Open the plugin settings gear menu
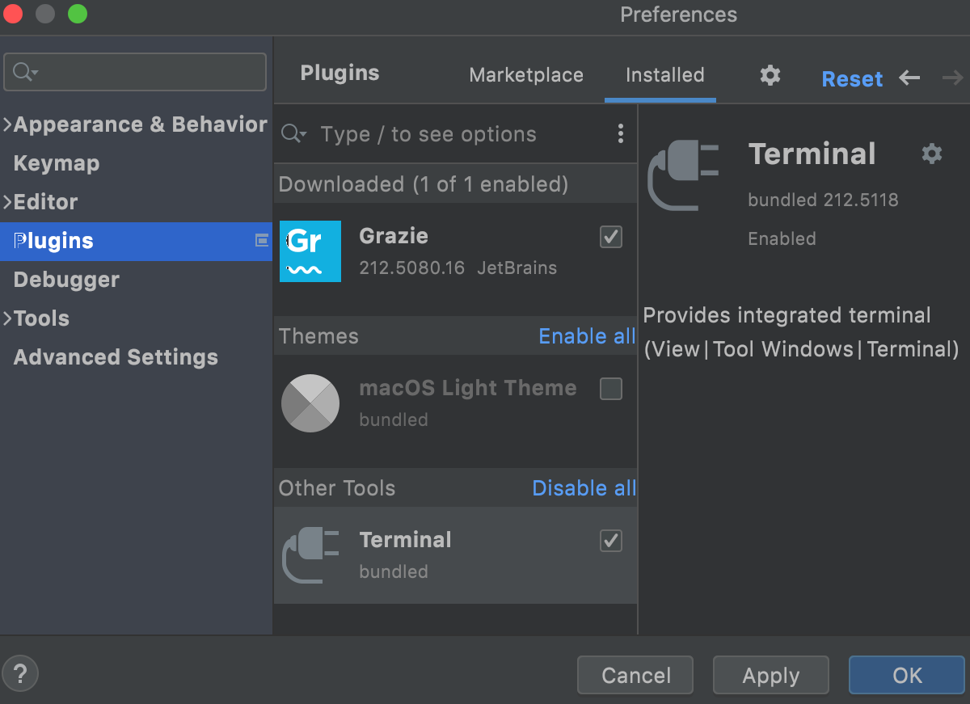Viewport: 970px width, 704px height. tap(770, 76)
